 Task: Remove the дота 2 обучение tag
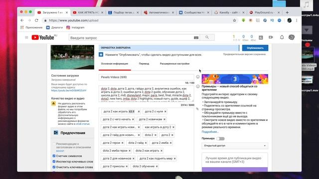157,167
